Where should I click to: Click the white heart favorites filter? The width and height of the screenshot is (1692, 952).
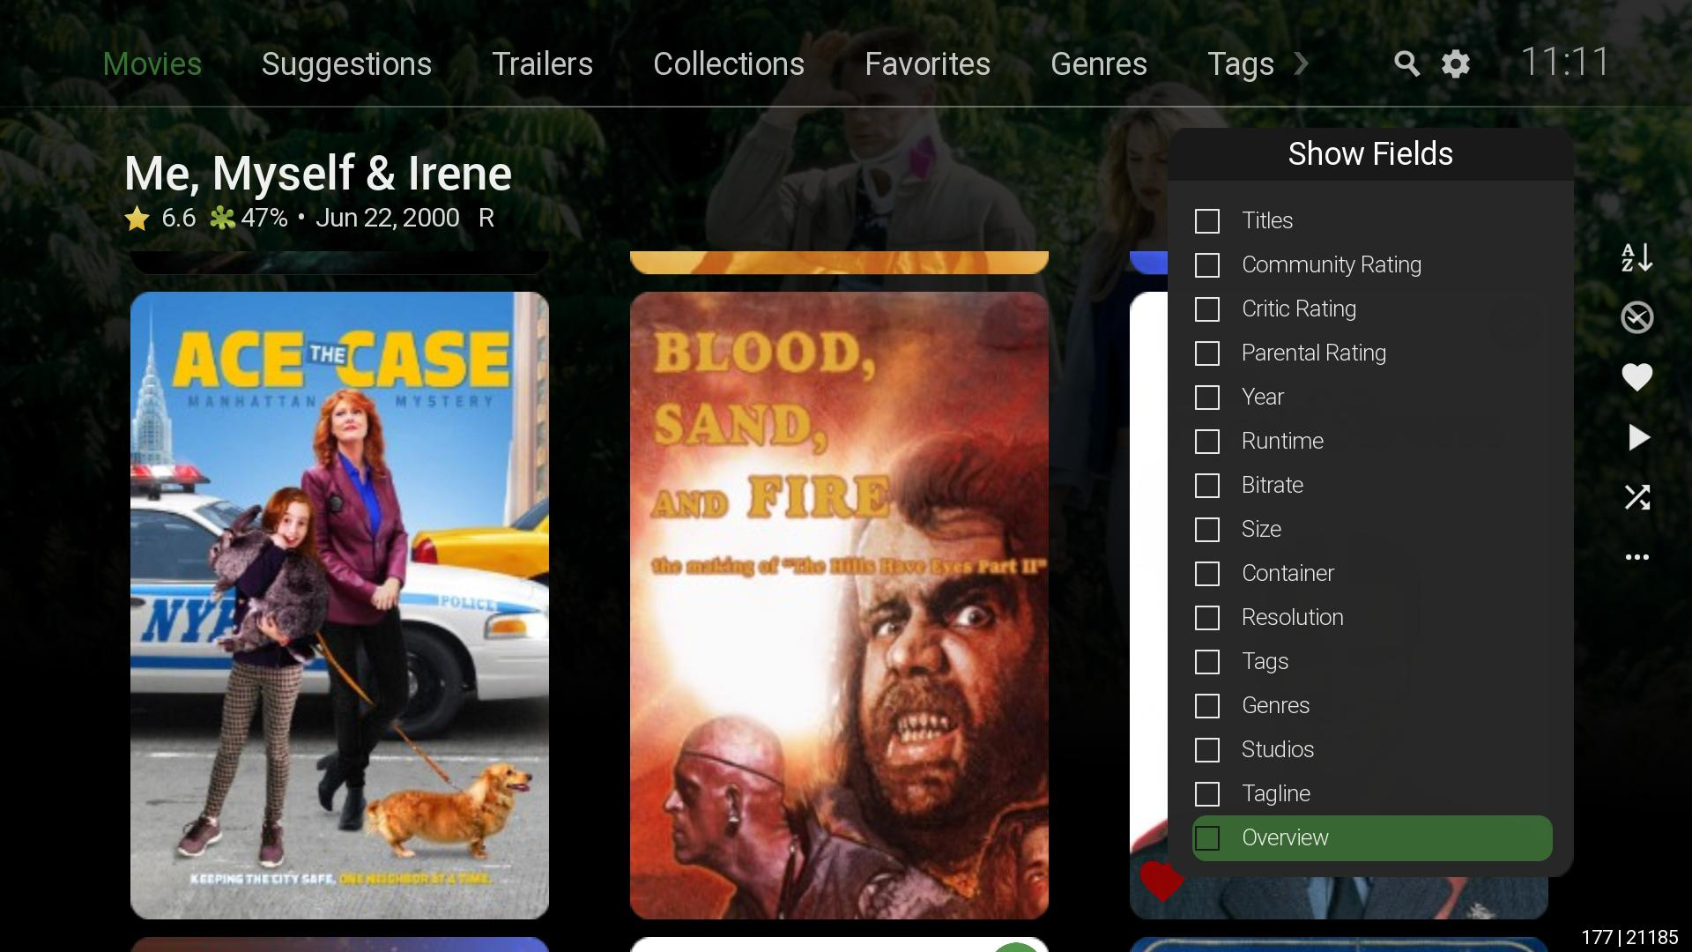point(1636,377)
